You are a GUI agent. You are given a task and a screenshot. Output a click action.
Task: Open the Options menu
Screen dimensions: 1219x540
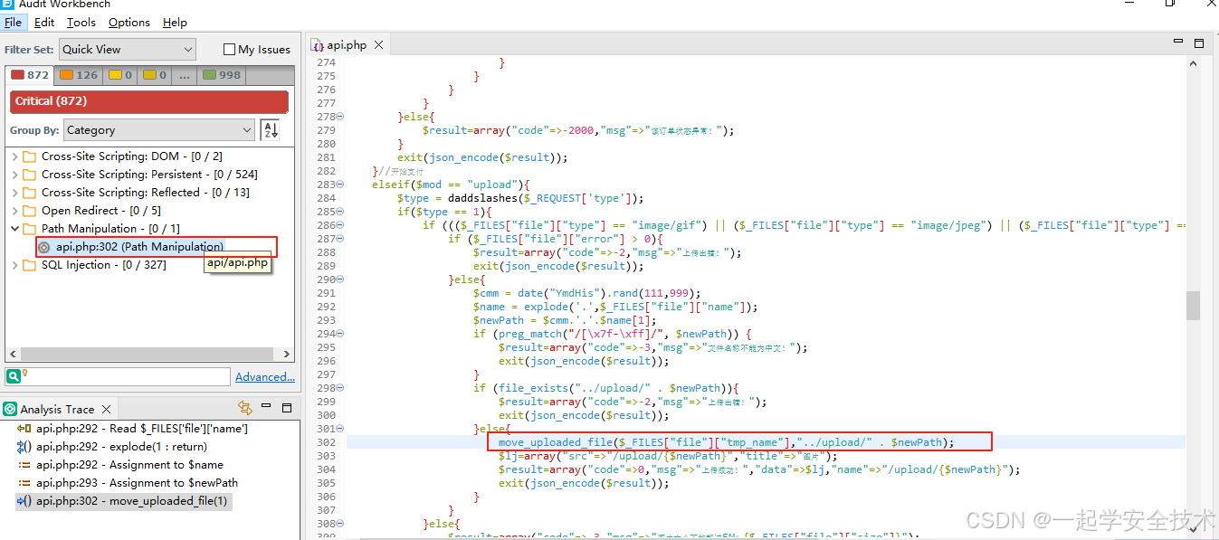coord(129,23)
